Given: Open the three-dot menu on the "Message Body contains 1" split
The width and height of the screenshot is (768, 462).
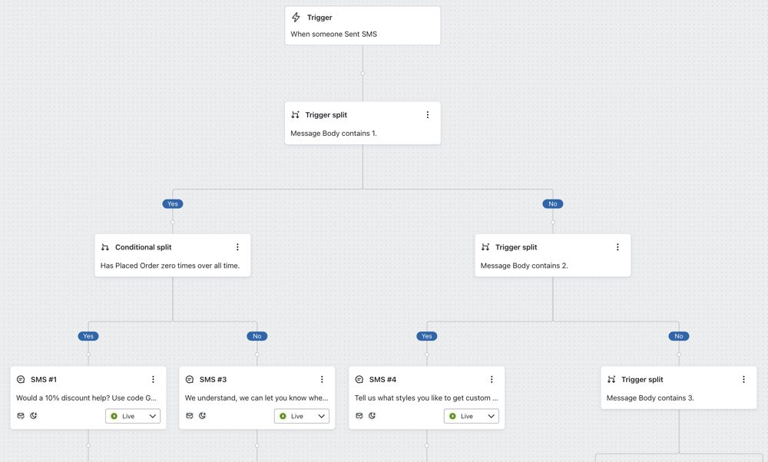Looking at the screenshot, I should (428, 115).
